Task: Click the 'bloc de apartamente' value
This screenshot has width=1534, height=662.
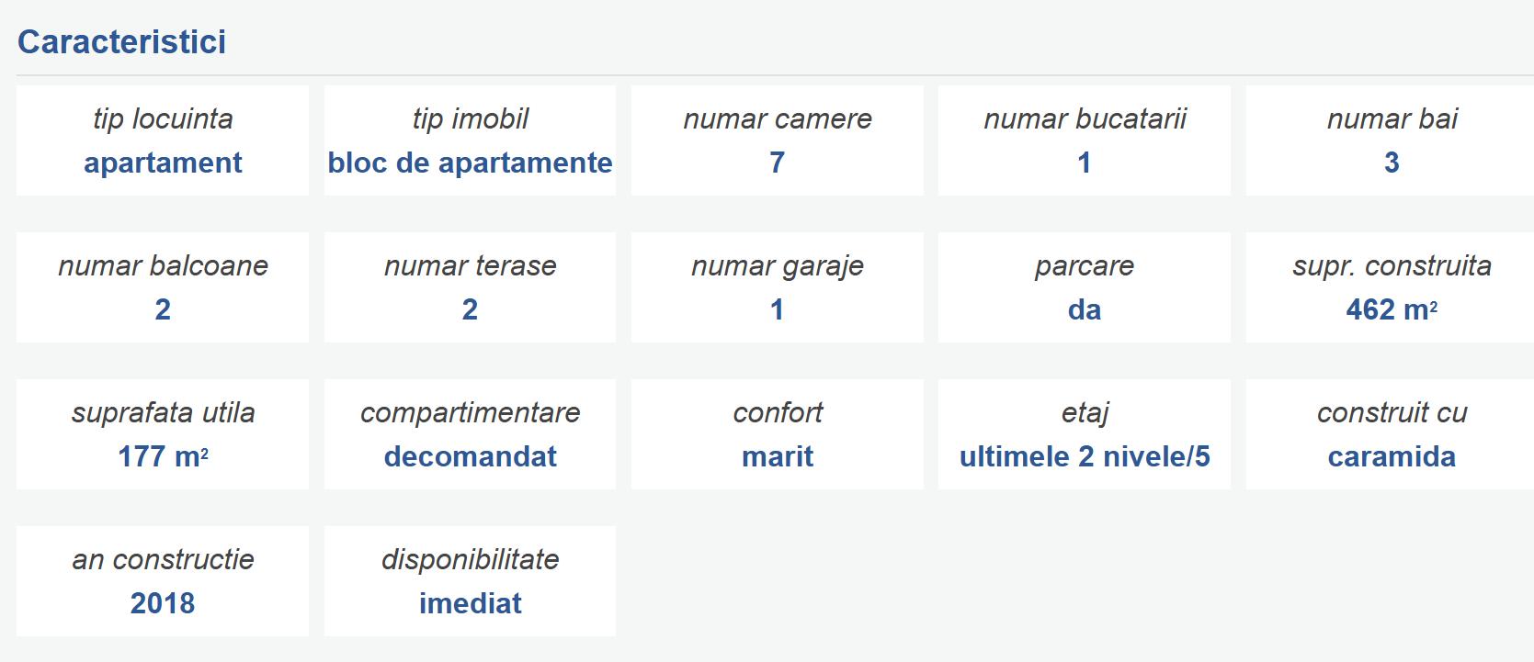Action: click(470, 163)
